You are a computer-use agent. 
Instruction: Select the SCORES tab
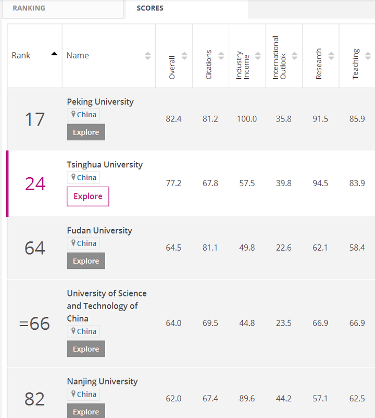click(x=150, y=8)
